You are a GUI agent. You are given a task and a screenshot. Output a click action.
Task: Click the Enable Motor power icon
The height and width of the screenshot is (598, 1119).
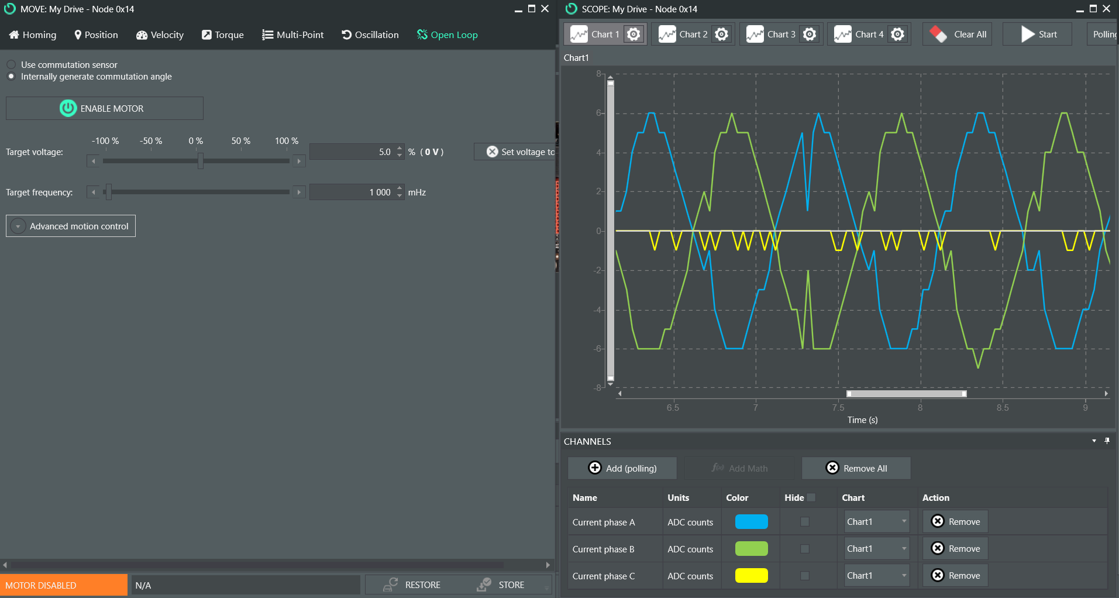(68, 108)
